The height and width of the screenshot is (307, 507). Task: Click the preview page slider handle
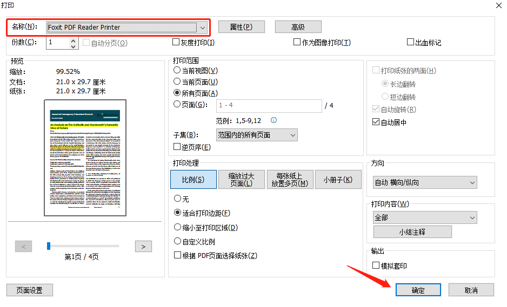click(49, 246)
